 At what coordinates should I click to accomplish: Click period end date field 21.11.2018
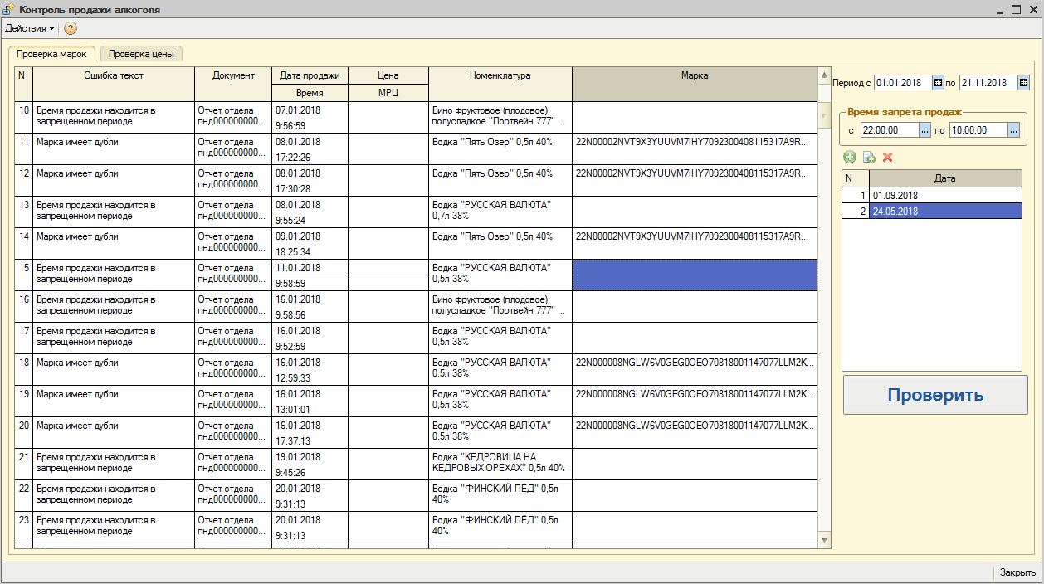click(x=988, y=83)
